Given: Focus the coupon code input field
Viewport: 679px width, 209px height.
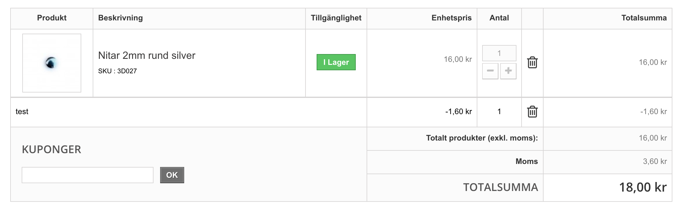Looking at the screenshot, I should point(87,175).
